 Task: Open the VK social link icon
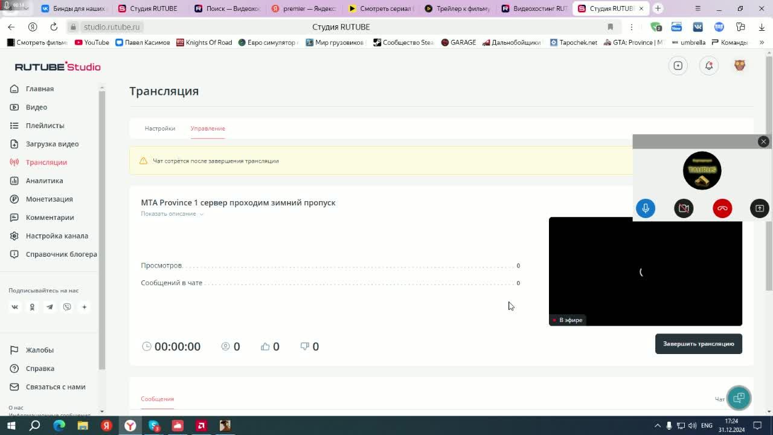pos(14,307)
